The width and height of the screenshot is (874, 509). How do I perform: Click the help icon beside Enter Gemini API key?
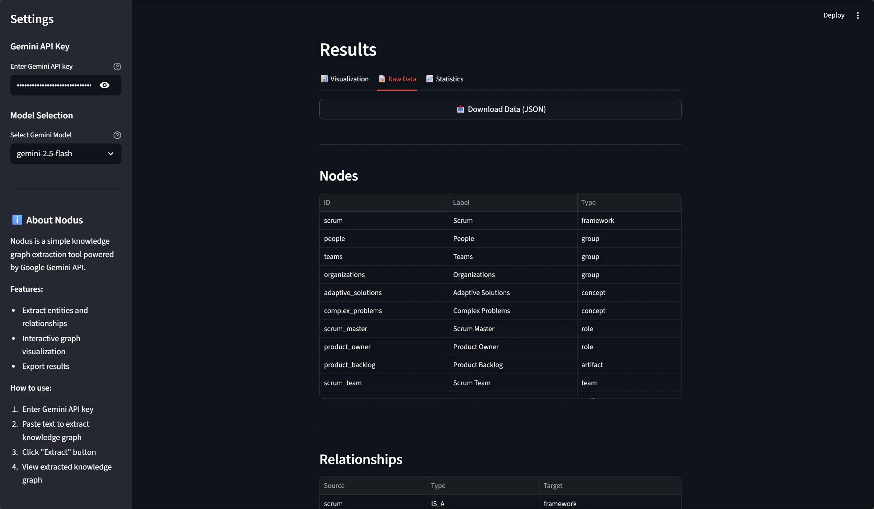pos(117,66)
